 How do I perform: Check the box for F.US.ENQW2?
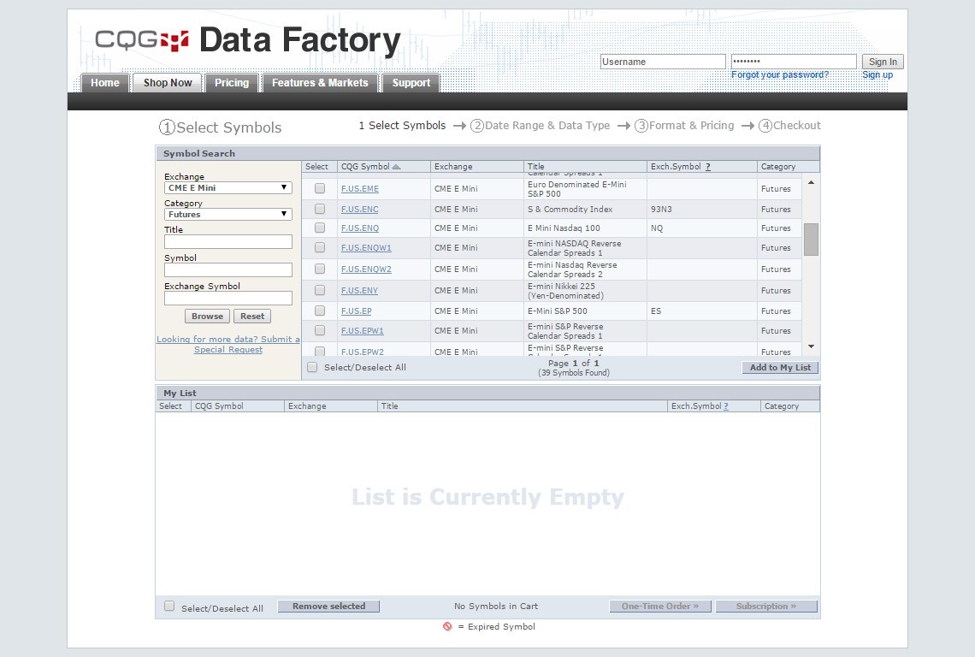coord(320,269)
